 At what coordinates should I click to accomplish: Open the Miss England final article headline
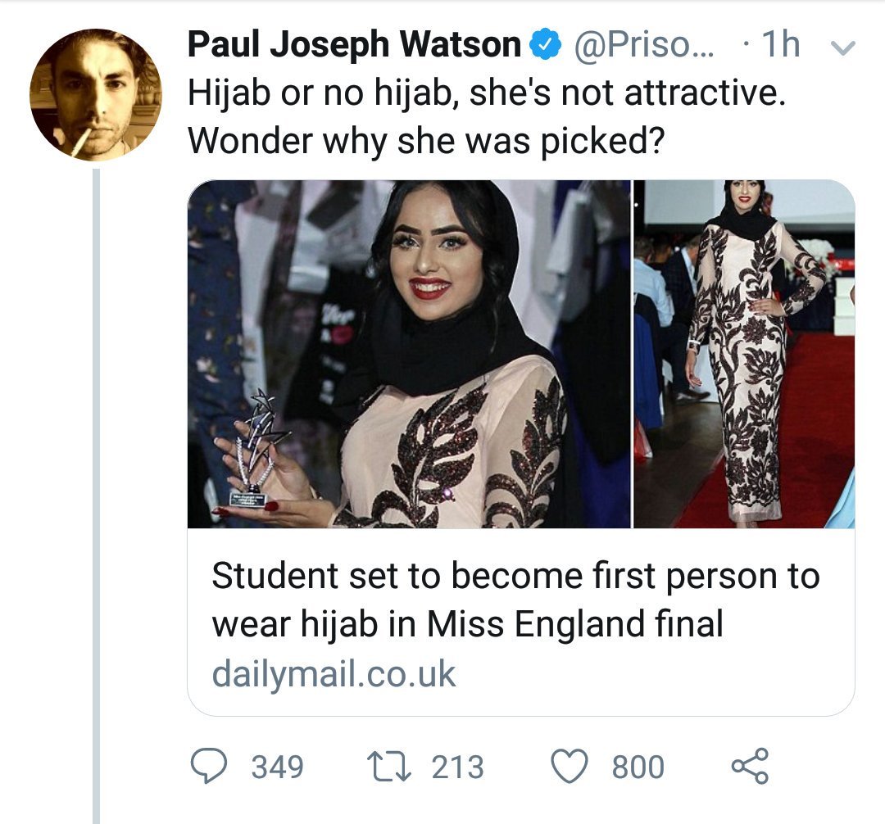tap(515, 600)
